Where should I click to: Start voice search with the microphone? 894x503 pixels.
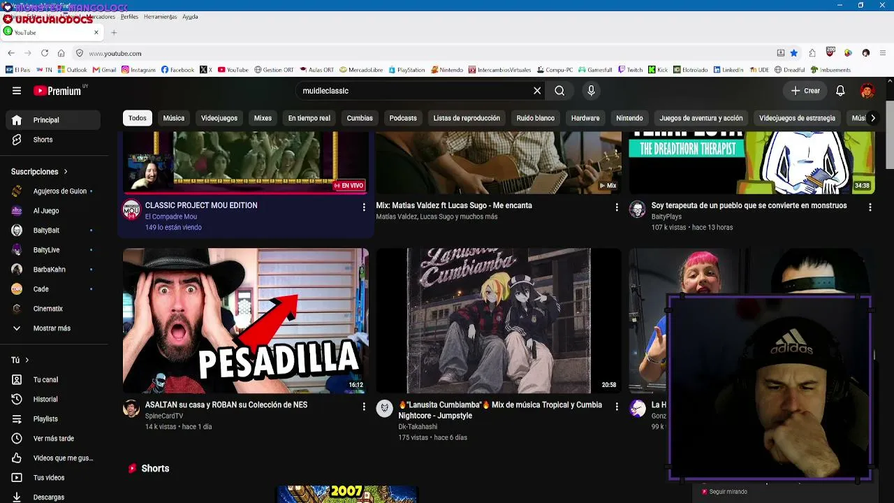591,91
